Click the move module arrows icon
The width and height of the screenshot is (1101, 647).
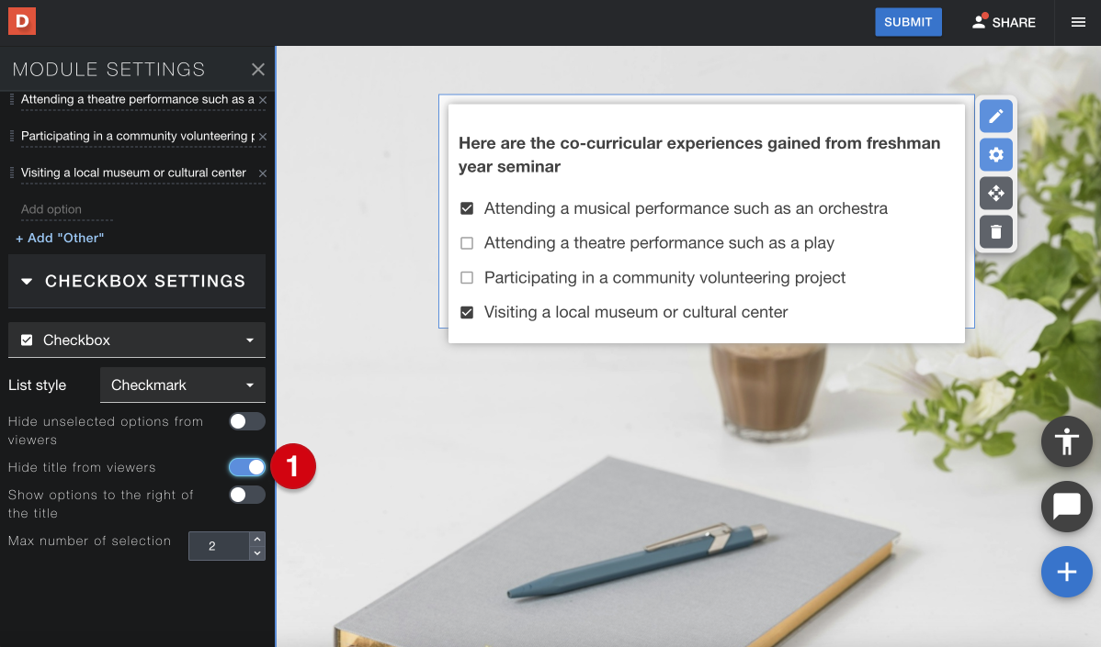tap(995, 194)
